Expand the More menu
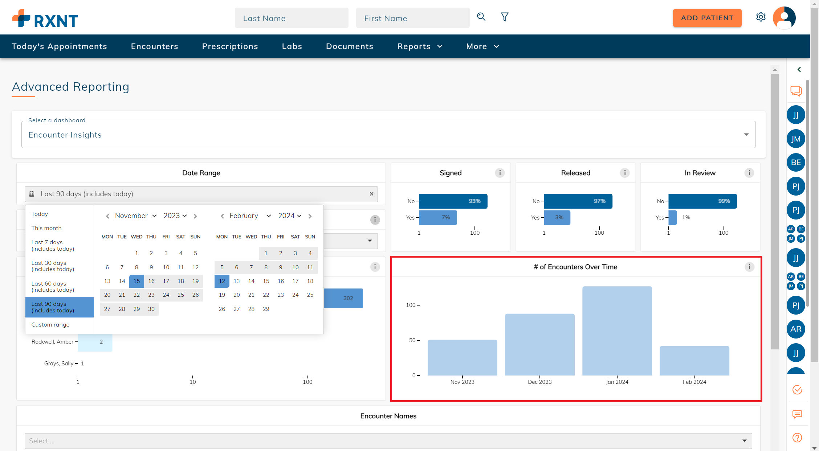Viewport: 819px width, 451px height. 482,46
